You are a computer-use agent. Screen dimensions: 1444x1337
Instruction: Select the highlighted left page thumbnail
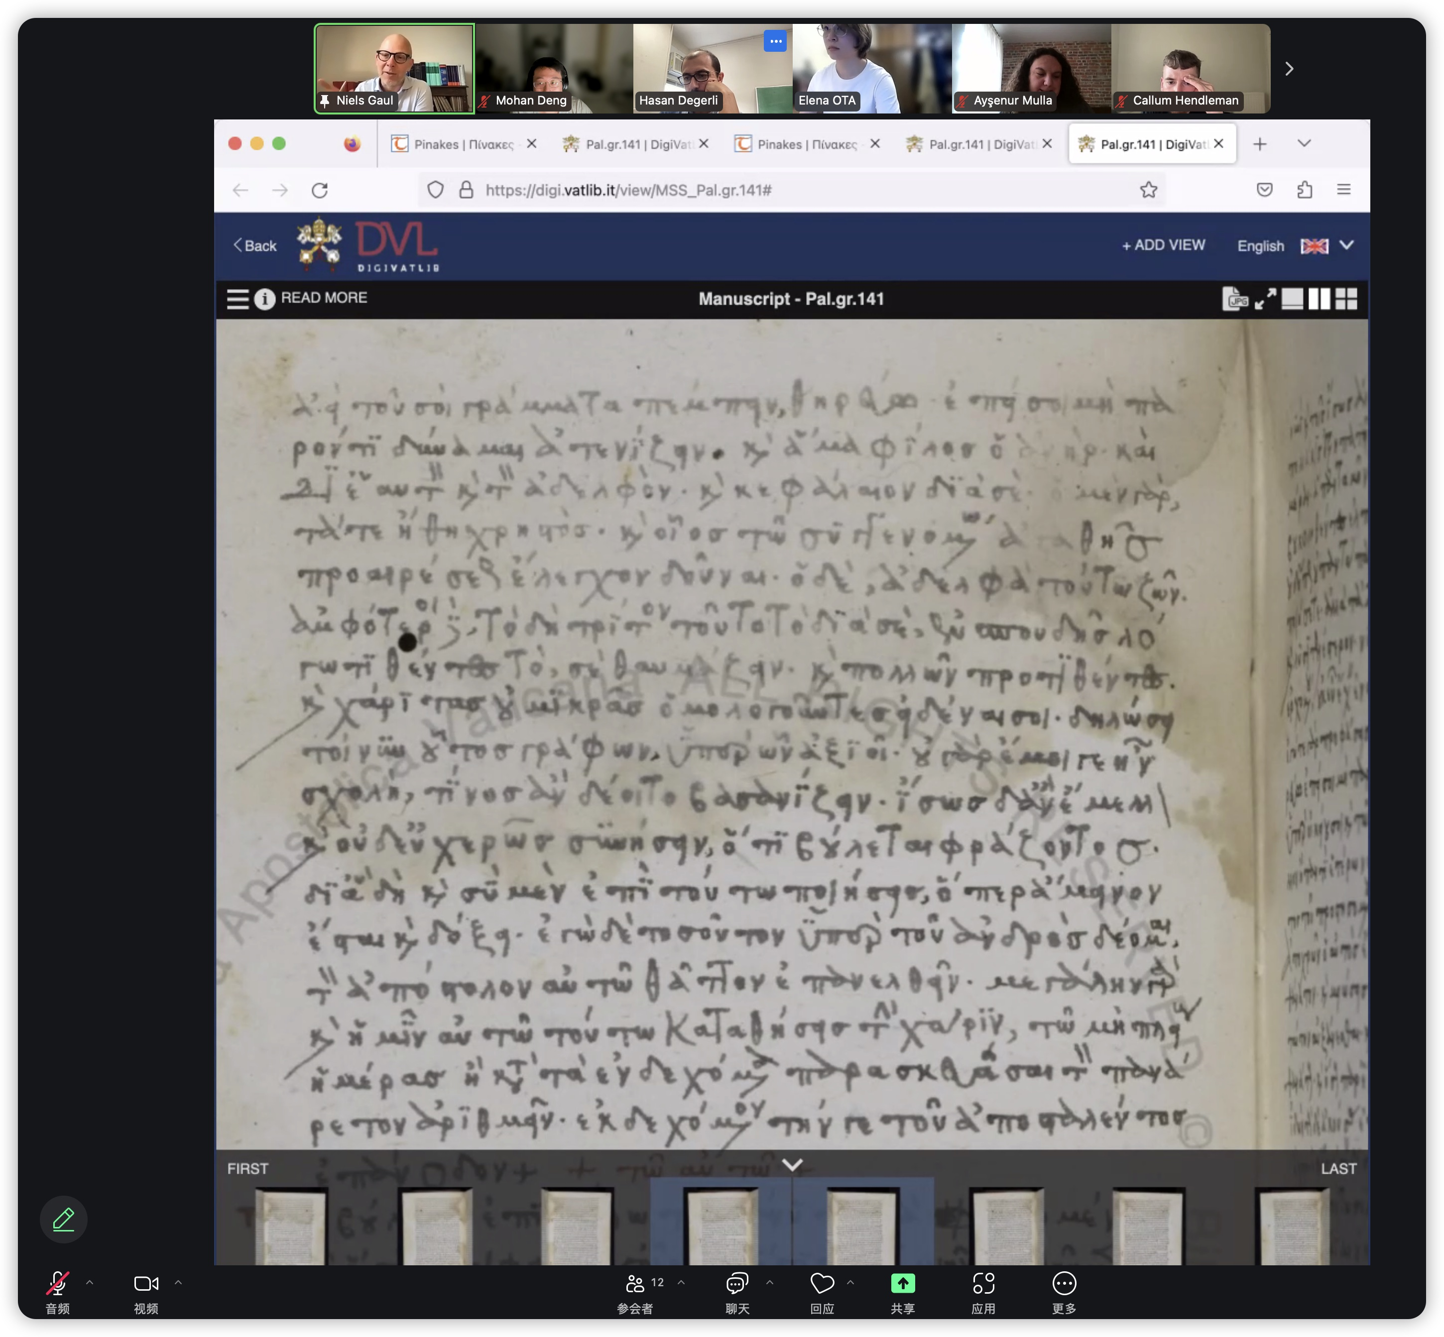721,1226
